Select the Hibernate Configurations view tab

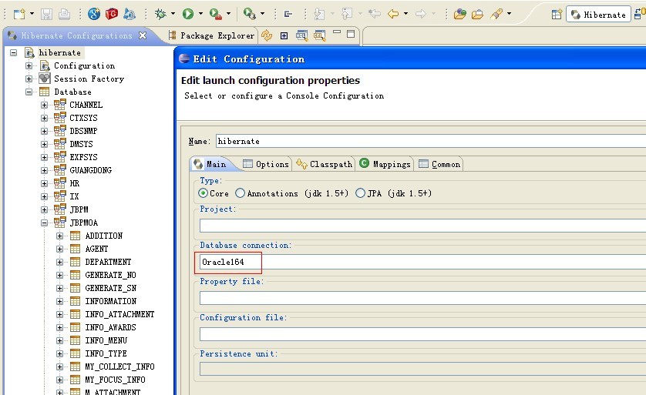tap(76, 35)
